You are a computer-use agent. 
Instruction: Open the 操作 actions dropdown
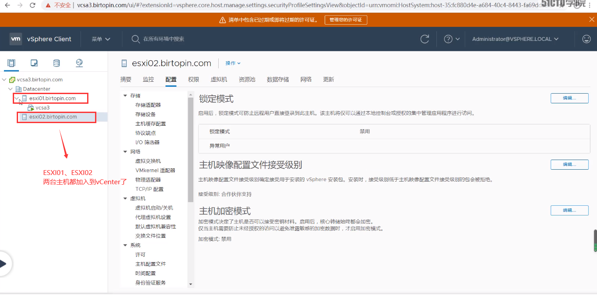(233, 63)
